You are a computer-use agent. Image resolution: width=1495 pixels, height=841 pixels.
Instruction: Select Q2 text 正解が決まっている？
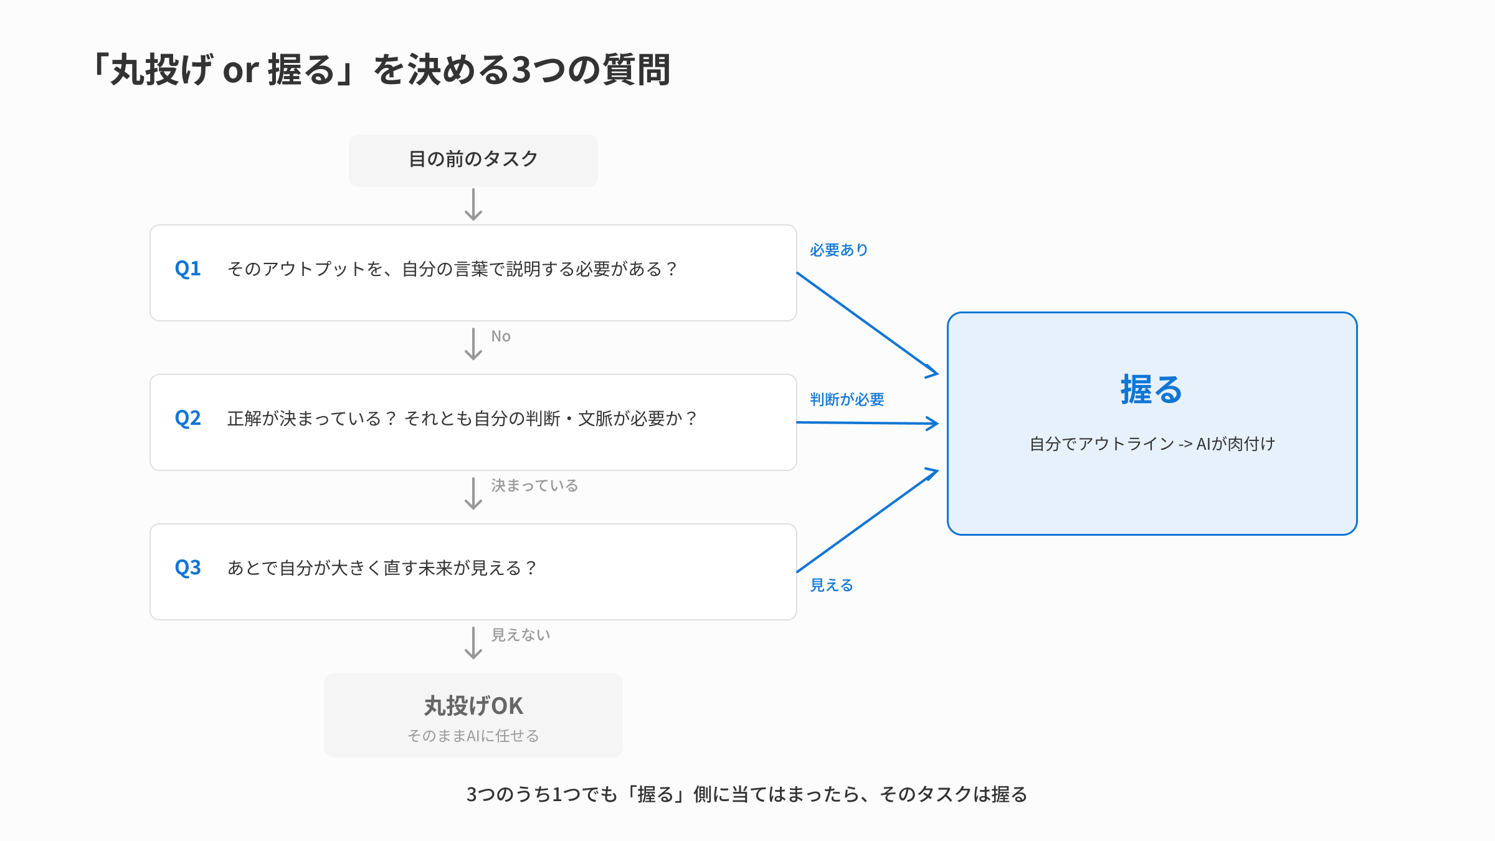(x=312, y=419)
